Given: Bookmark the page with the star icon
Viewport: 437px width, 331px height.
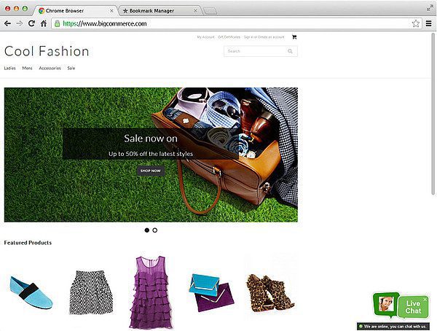Looking at the screenshot, I should click(x=416, y=23).
